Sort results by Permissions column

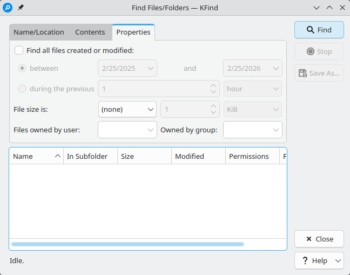tap(252, 157)
